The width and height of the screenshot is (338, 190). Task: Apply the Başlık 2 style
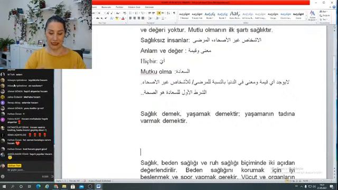[x=222, y=15]
